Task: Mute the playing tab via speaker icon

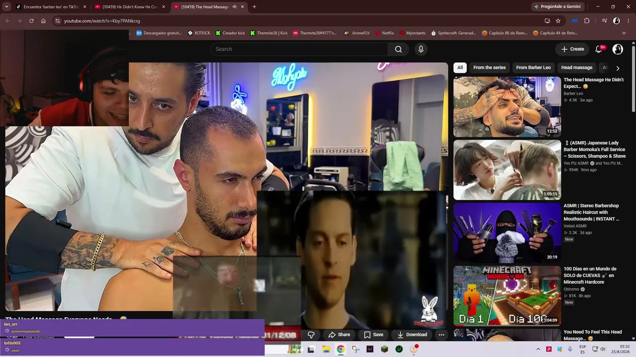Action: click(235, 7)
